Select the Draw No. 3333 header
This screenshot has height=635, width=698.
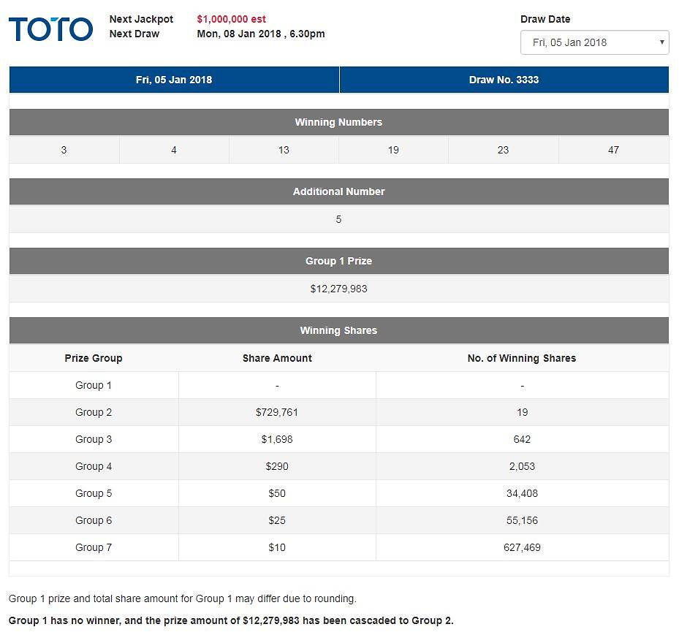tap(504, 80)
